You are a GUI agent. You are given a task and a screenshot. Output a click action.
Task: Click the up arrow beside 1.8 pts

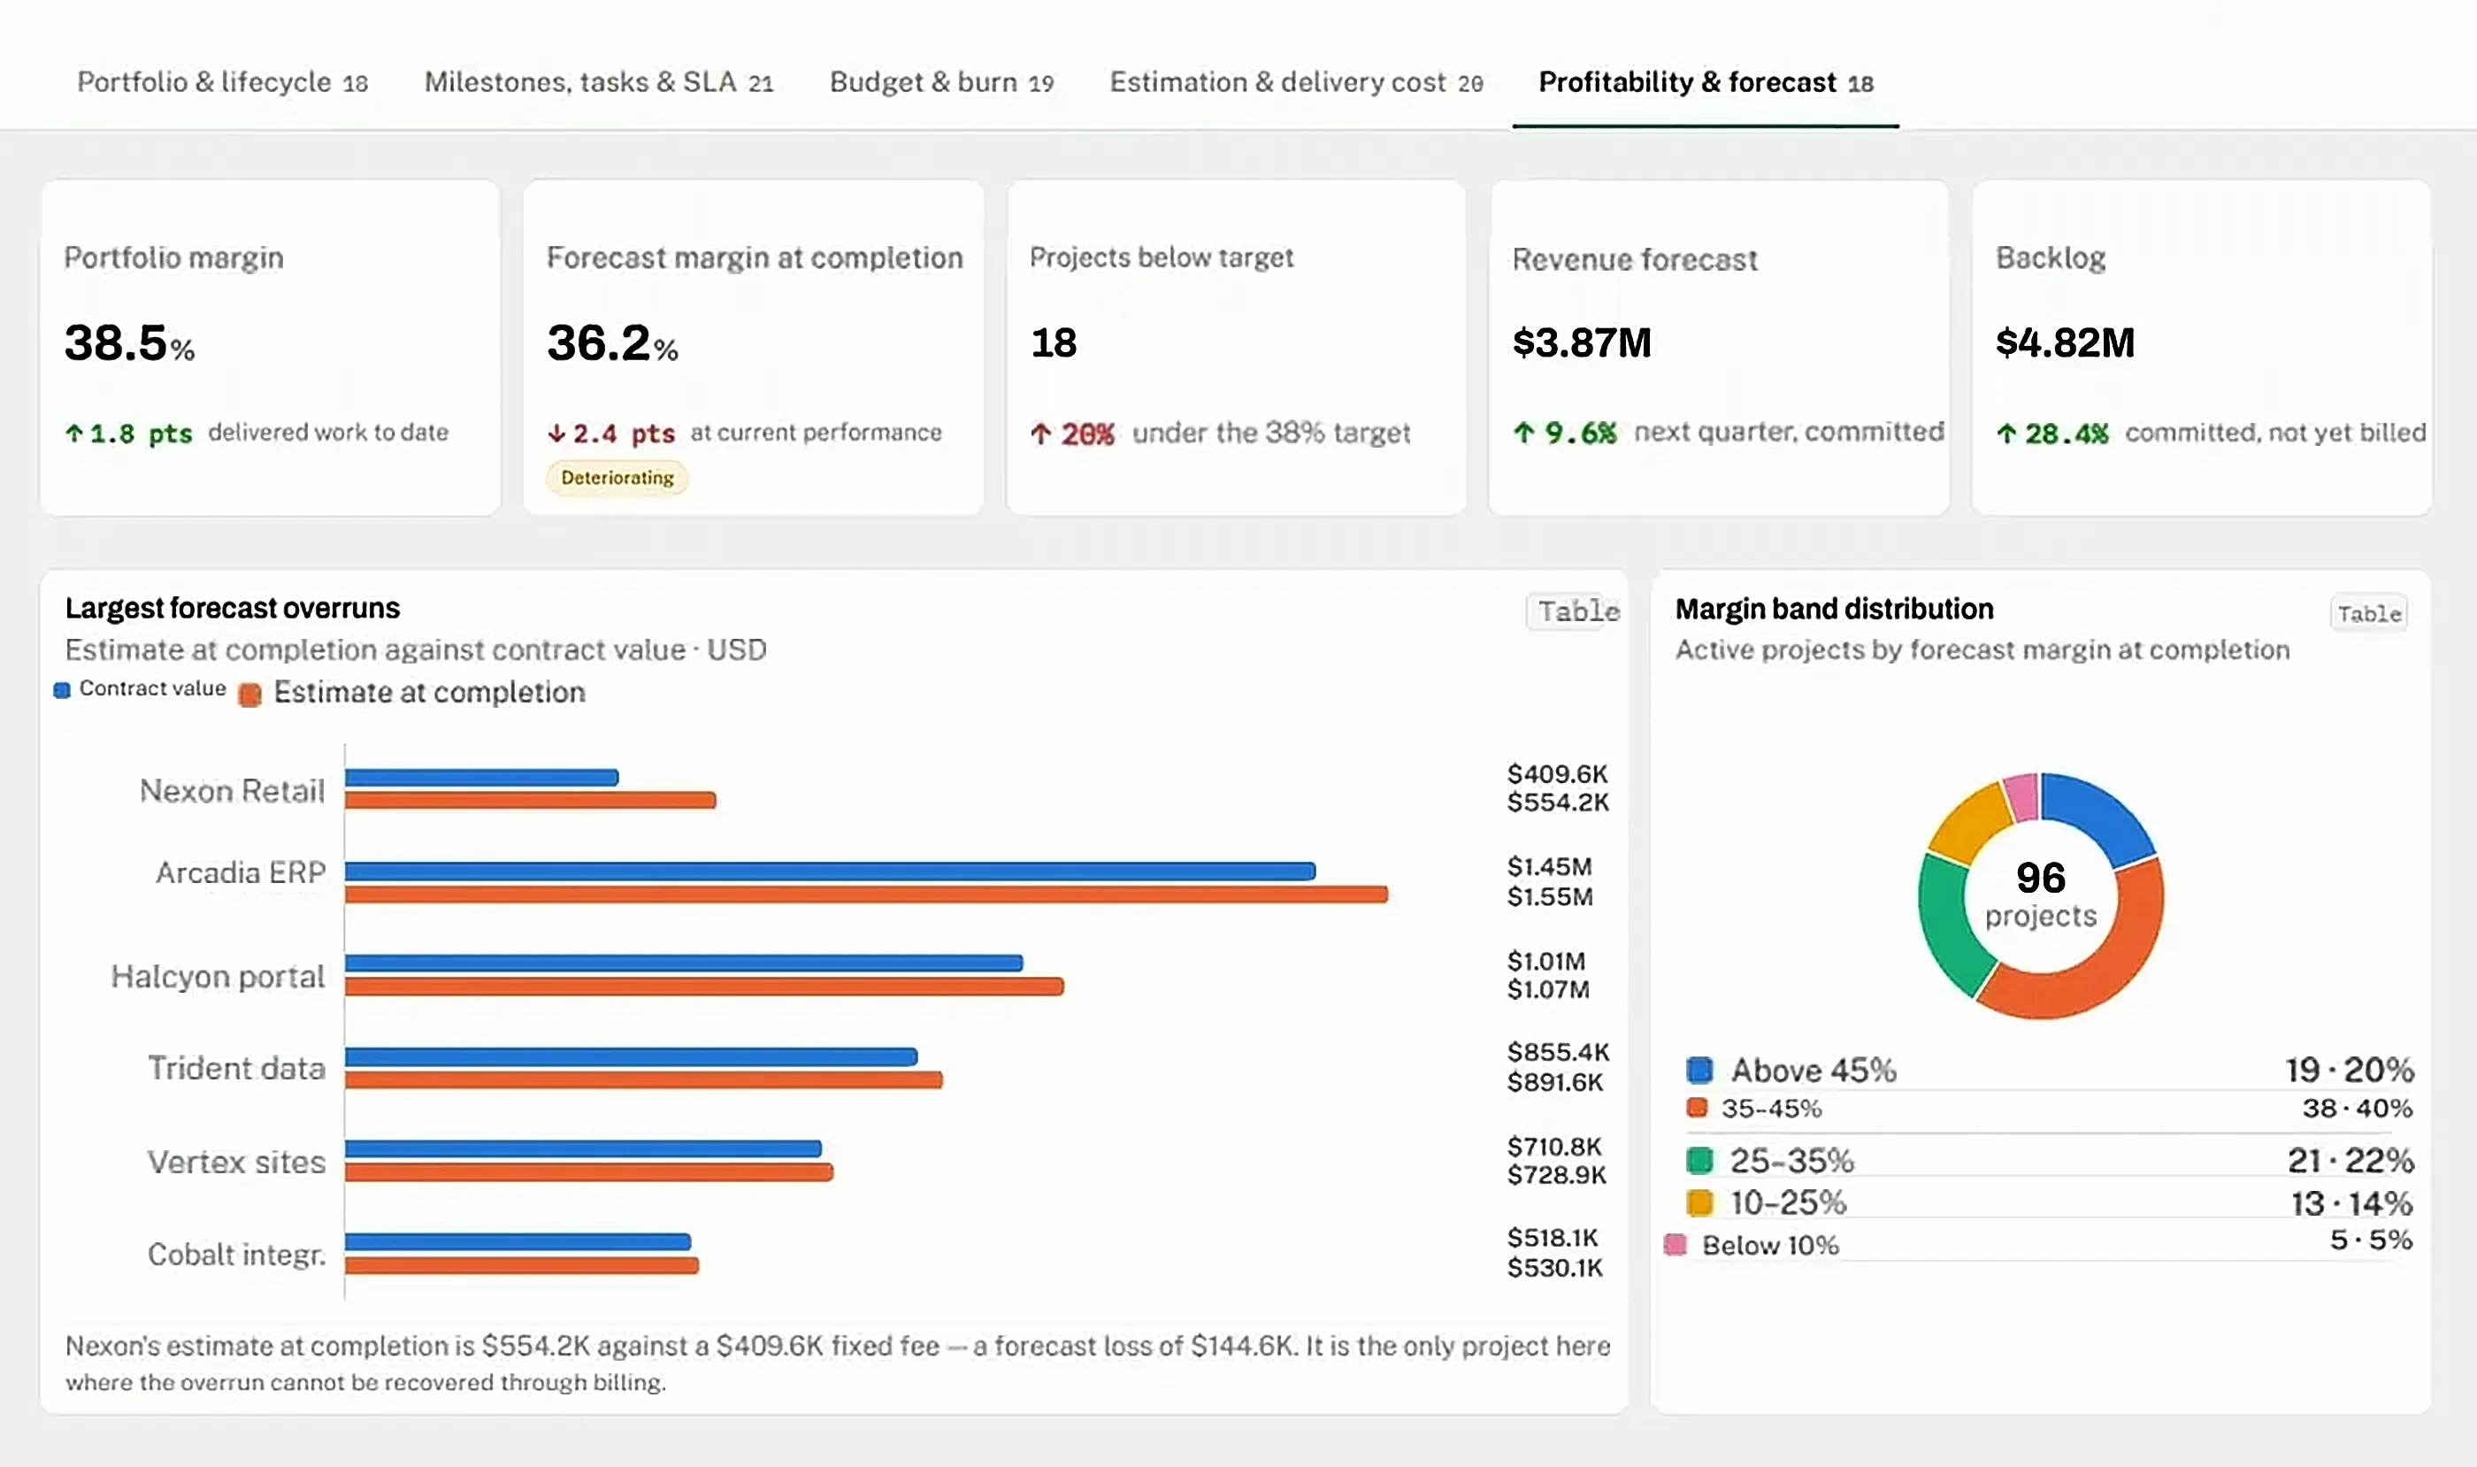click(74, 433)
